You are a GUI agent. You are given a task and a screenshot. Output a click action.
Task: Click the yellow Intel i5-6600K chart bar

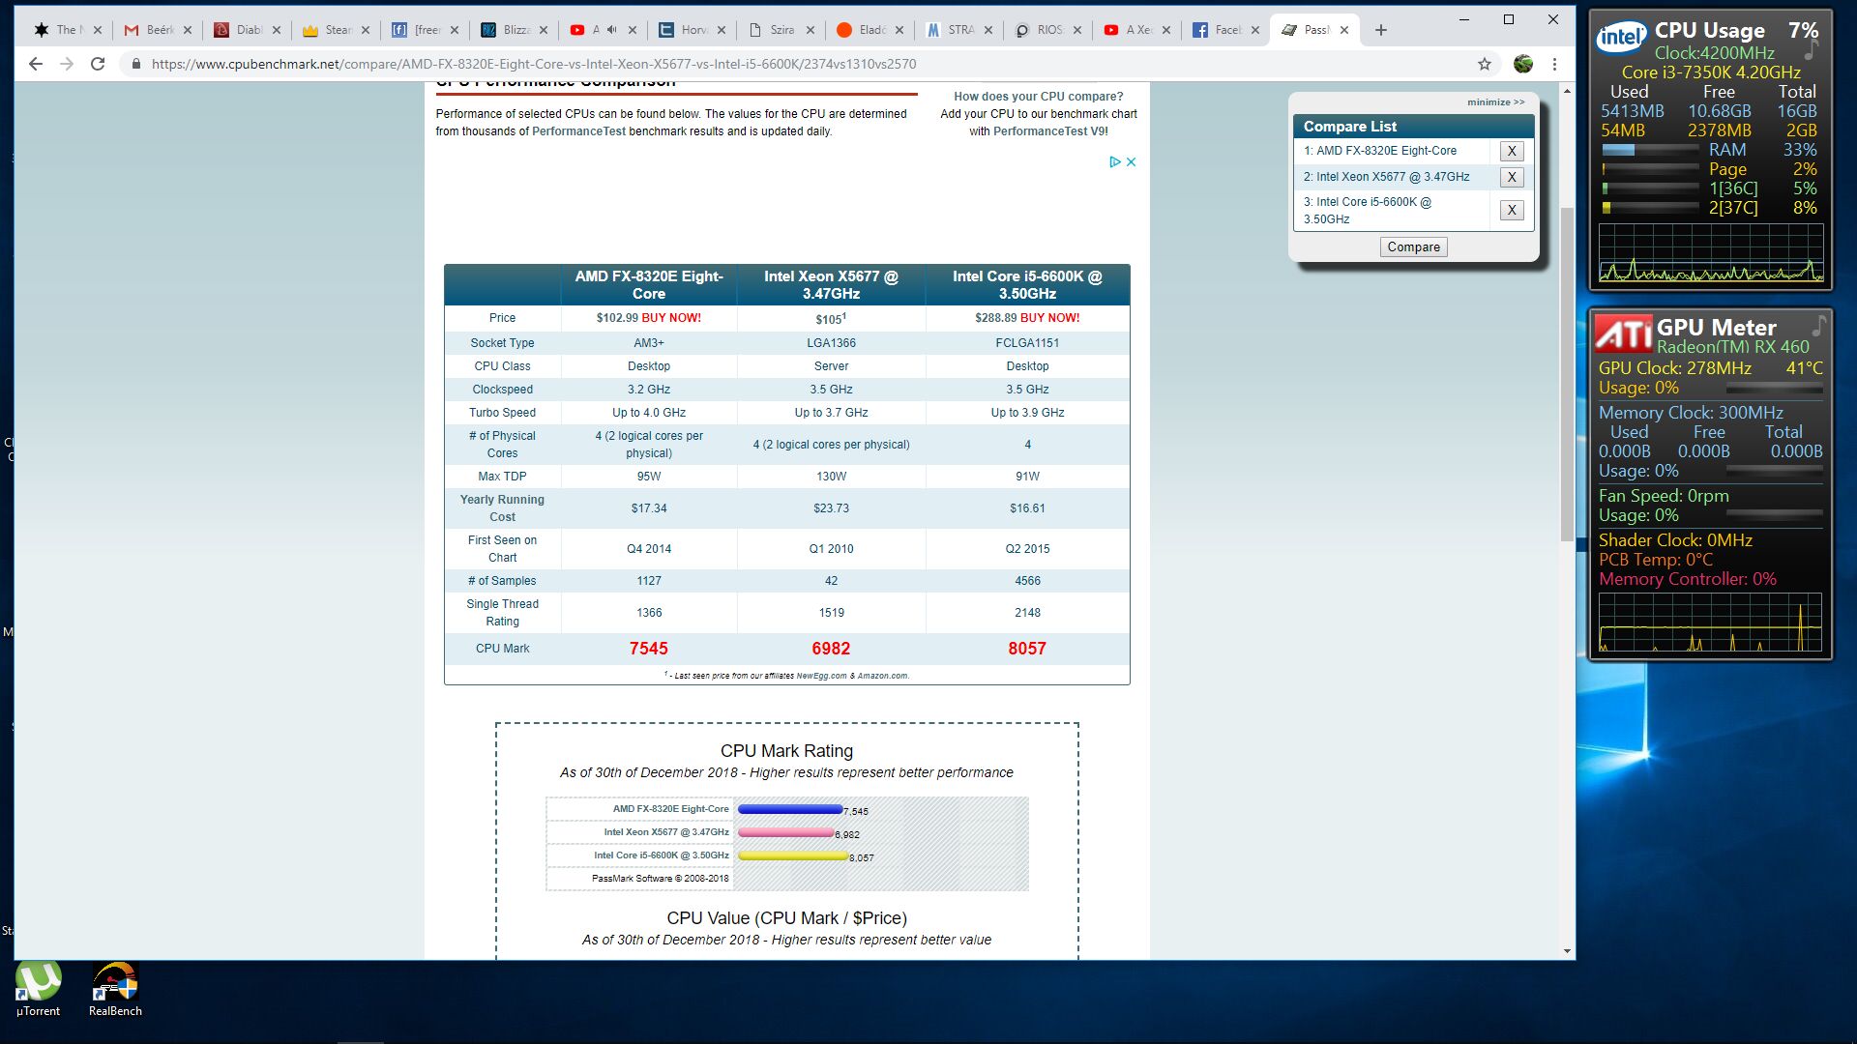coord(792,855)
